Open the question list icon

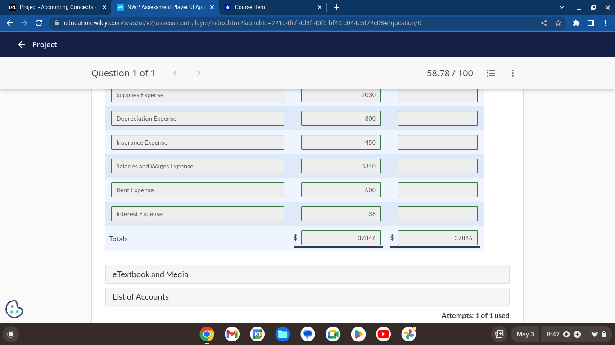pos(491,73)
